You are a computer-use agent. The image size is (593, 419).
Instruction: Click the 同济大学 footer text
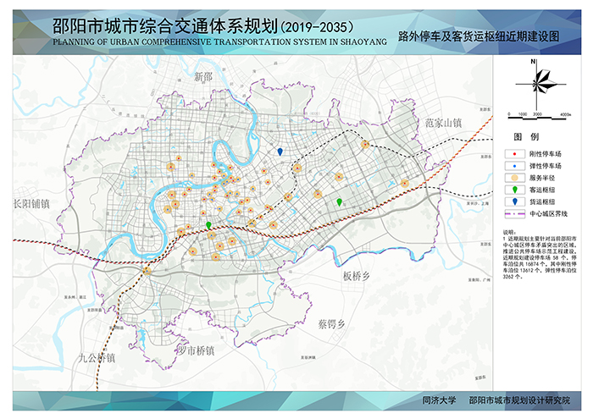439,400
